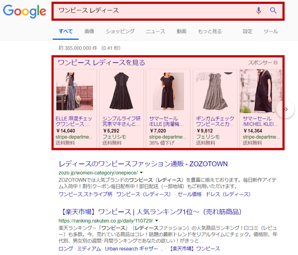Switch to the 画像 tab
The height and width of the screenshot is (255, 298).
coord(89,31)
